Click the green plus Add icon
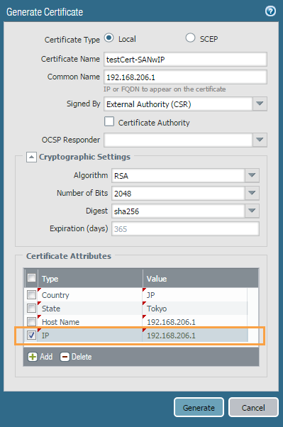 [x=33, y=357]
